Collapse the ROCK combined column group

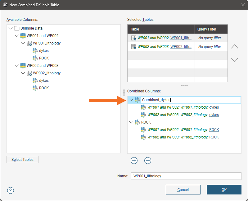[x=131, y=122]
